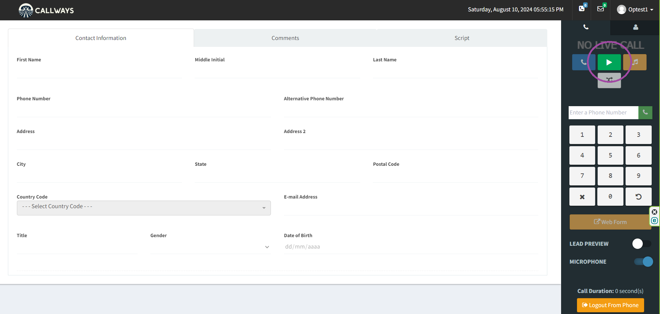The width and height of the screenshot is (660, 314).
Task: Click the shuffle transfer icon button
Action: [x=609, y=80]
